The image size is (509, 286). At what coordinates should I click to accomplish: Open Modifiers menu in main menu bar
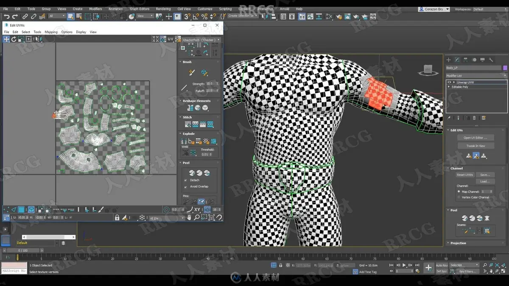pos(95,9)
